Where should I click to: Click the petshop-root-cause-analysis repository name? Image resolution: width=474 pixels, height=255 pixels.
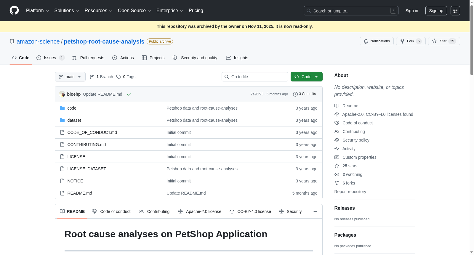coord(104,41)
